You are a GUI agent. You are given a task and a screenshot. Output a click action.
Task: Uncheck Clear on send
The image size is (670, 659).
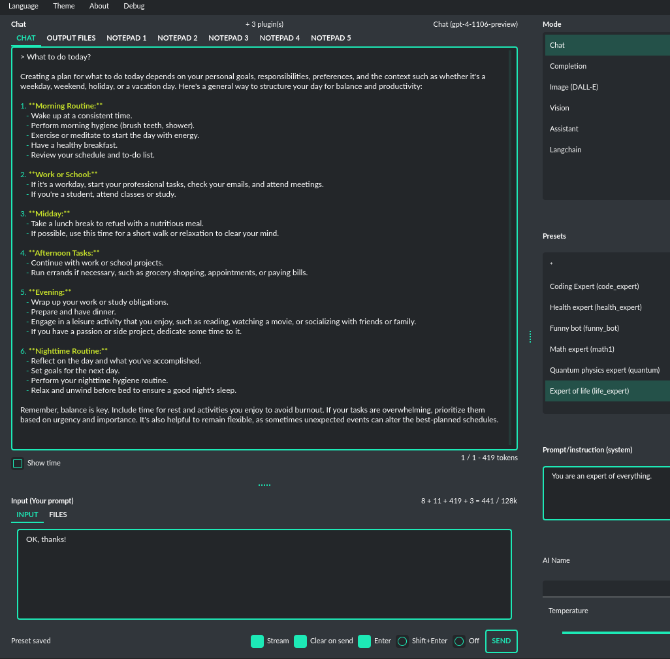pos(300,641)
